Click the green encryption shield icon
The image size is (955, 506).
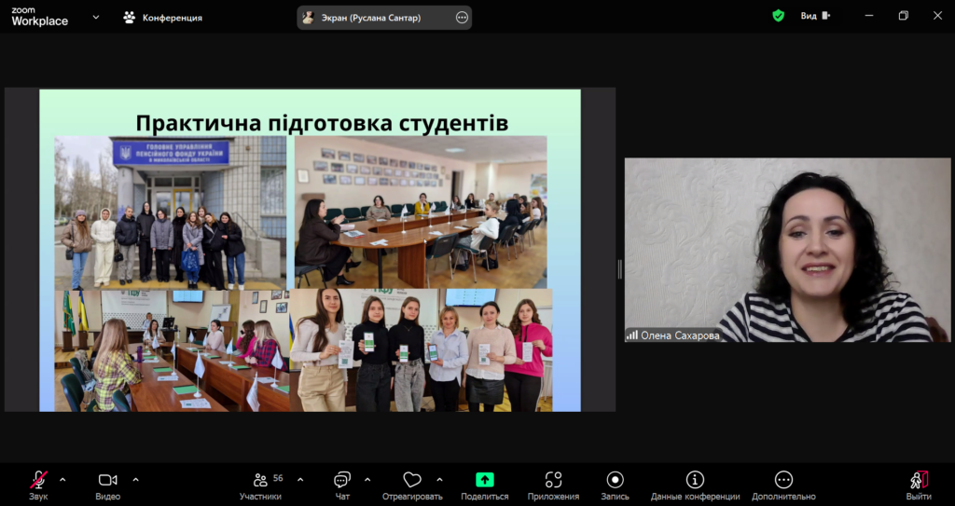coord(779,16)
